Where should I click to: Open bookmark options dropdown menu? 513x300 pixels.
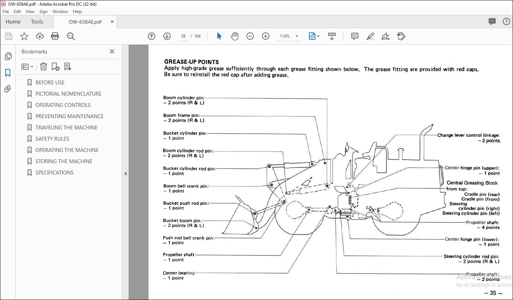[x=27, y=66]
